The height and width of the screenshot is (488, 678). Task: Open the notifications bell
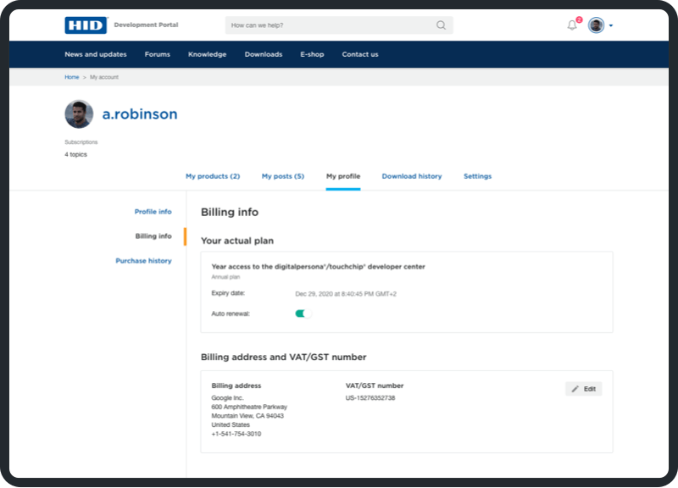click(572, 25)
